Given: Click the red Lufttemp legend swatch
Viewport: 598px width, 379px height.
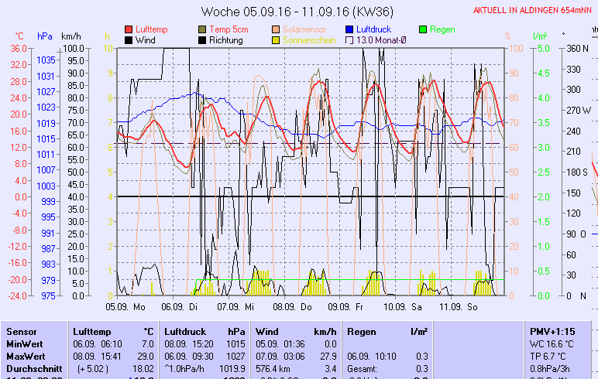Looking at the screenshot, I should (129, 29).
